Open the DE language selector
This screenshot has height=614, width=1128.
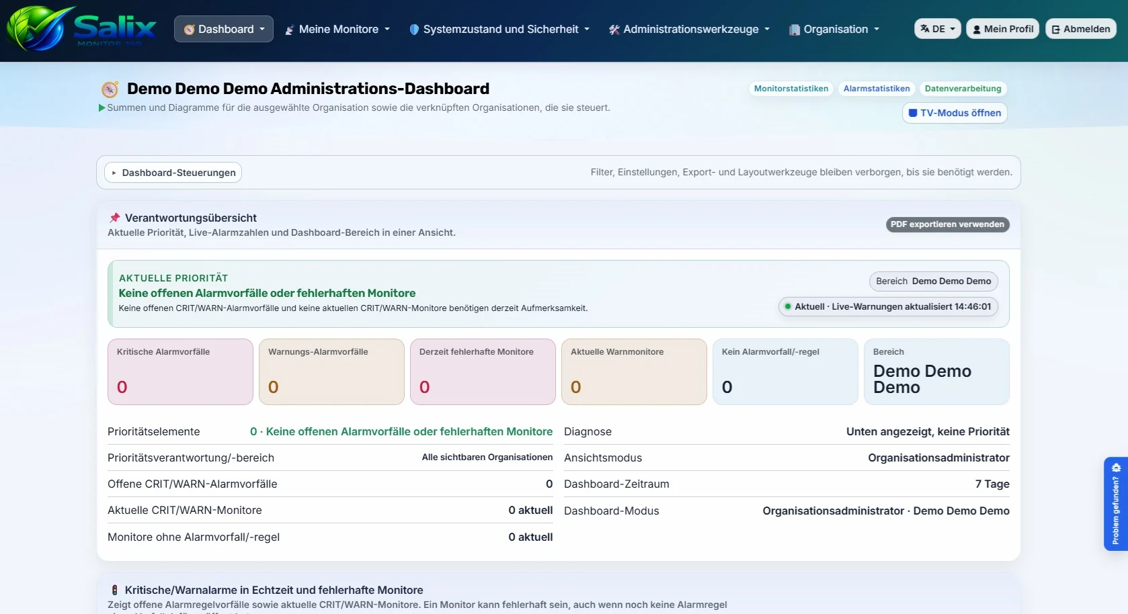click(938, 29)
